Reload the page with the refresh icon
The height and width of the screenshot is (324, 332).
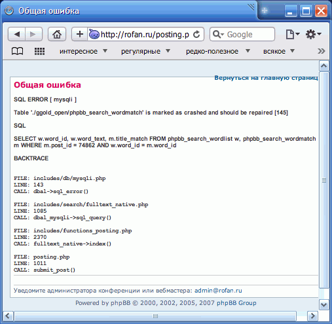click(x=196, y=34)
